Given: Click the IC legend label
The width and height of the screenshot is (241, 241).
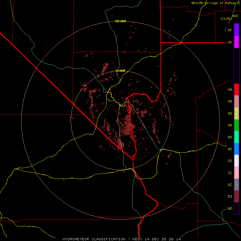Looking at the screenshot, I should [230, 173].
